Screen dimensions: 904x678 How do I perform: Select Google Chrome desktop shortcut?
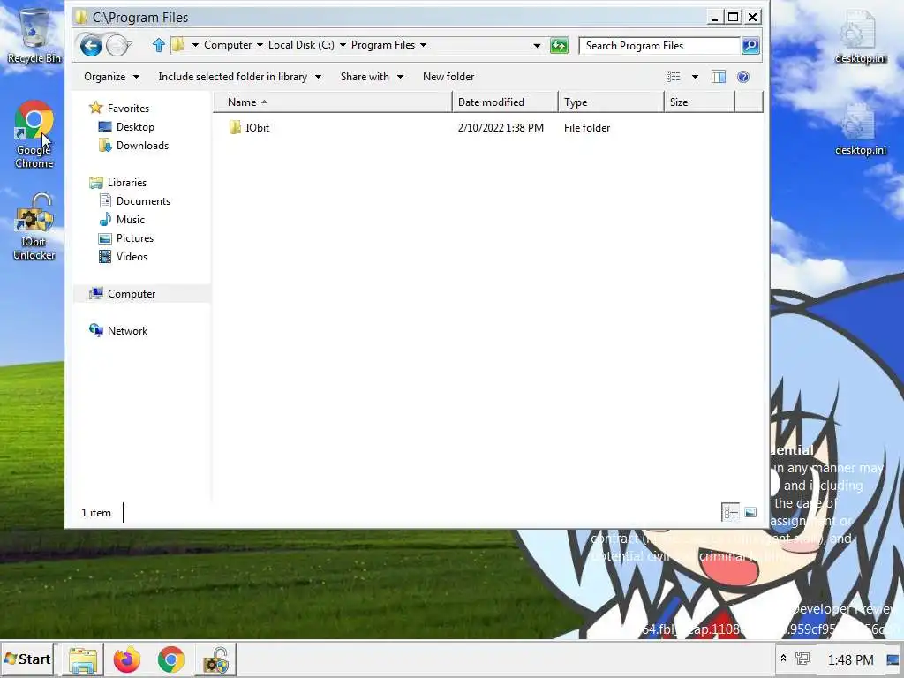coord(34,134)
